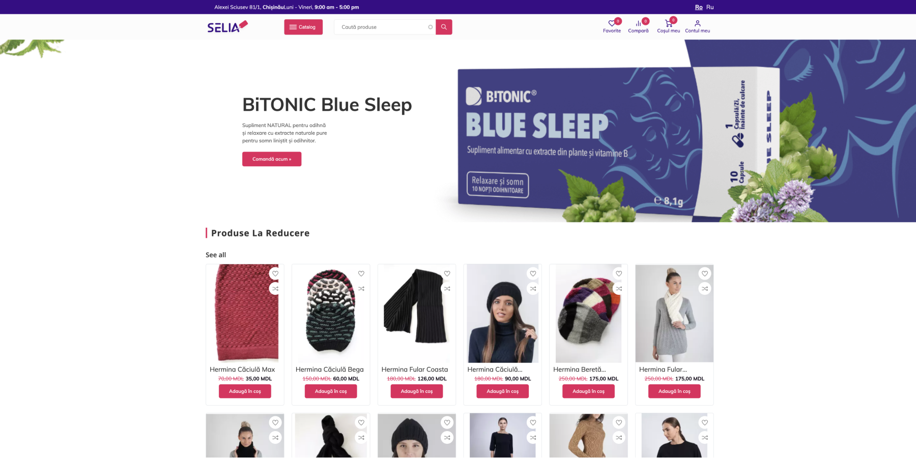Image resolution: width=916 pixels, height=458 pixels.
Task: Add Hermina Căciulă Bega to the cart
Action: click(x=331, y=391)
